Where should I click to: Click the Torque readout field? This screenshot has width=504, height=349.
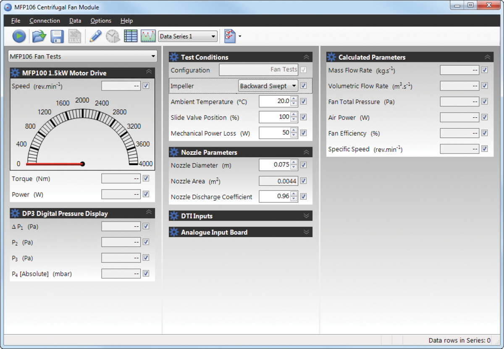click(121, 178)
